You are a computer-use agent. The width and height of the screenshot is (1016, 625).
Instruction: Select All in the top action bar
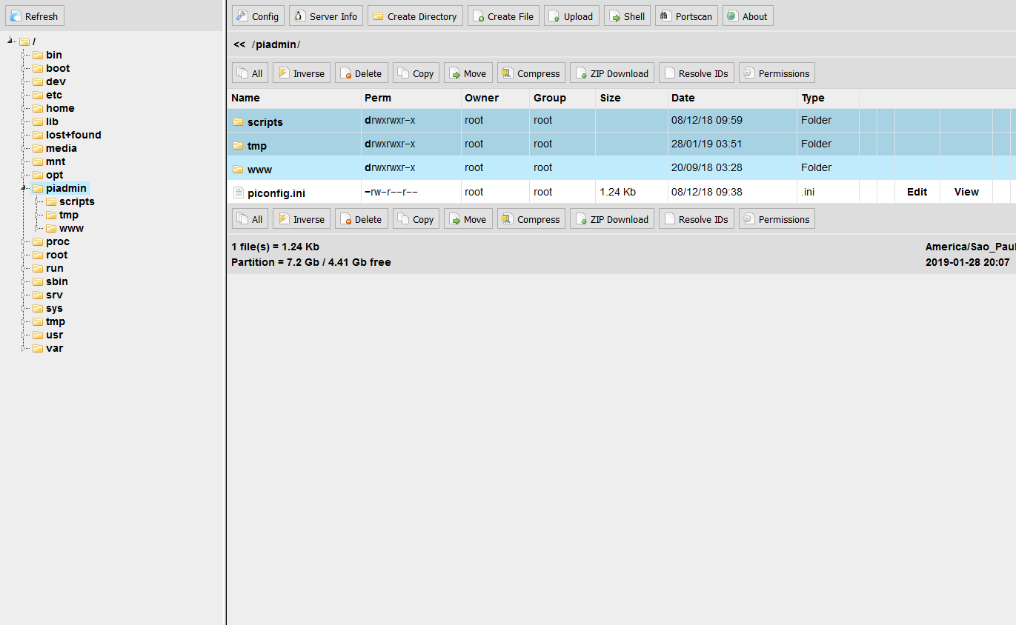tap(250, 73)
